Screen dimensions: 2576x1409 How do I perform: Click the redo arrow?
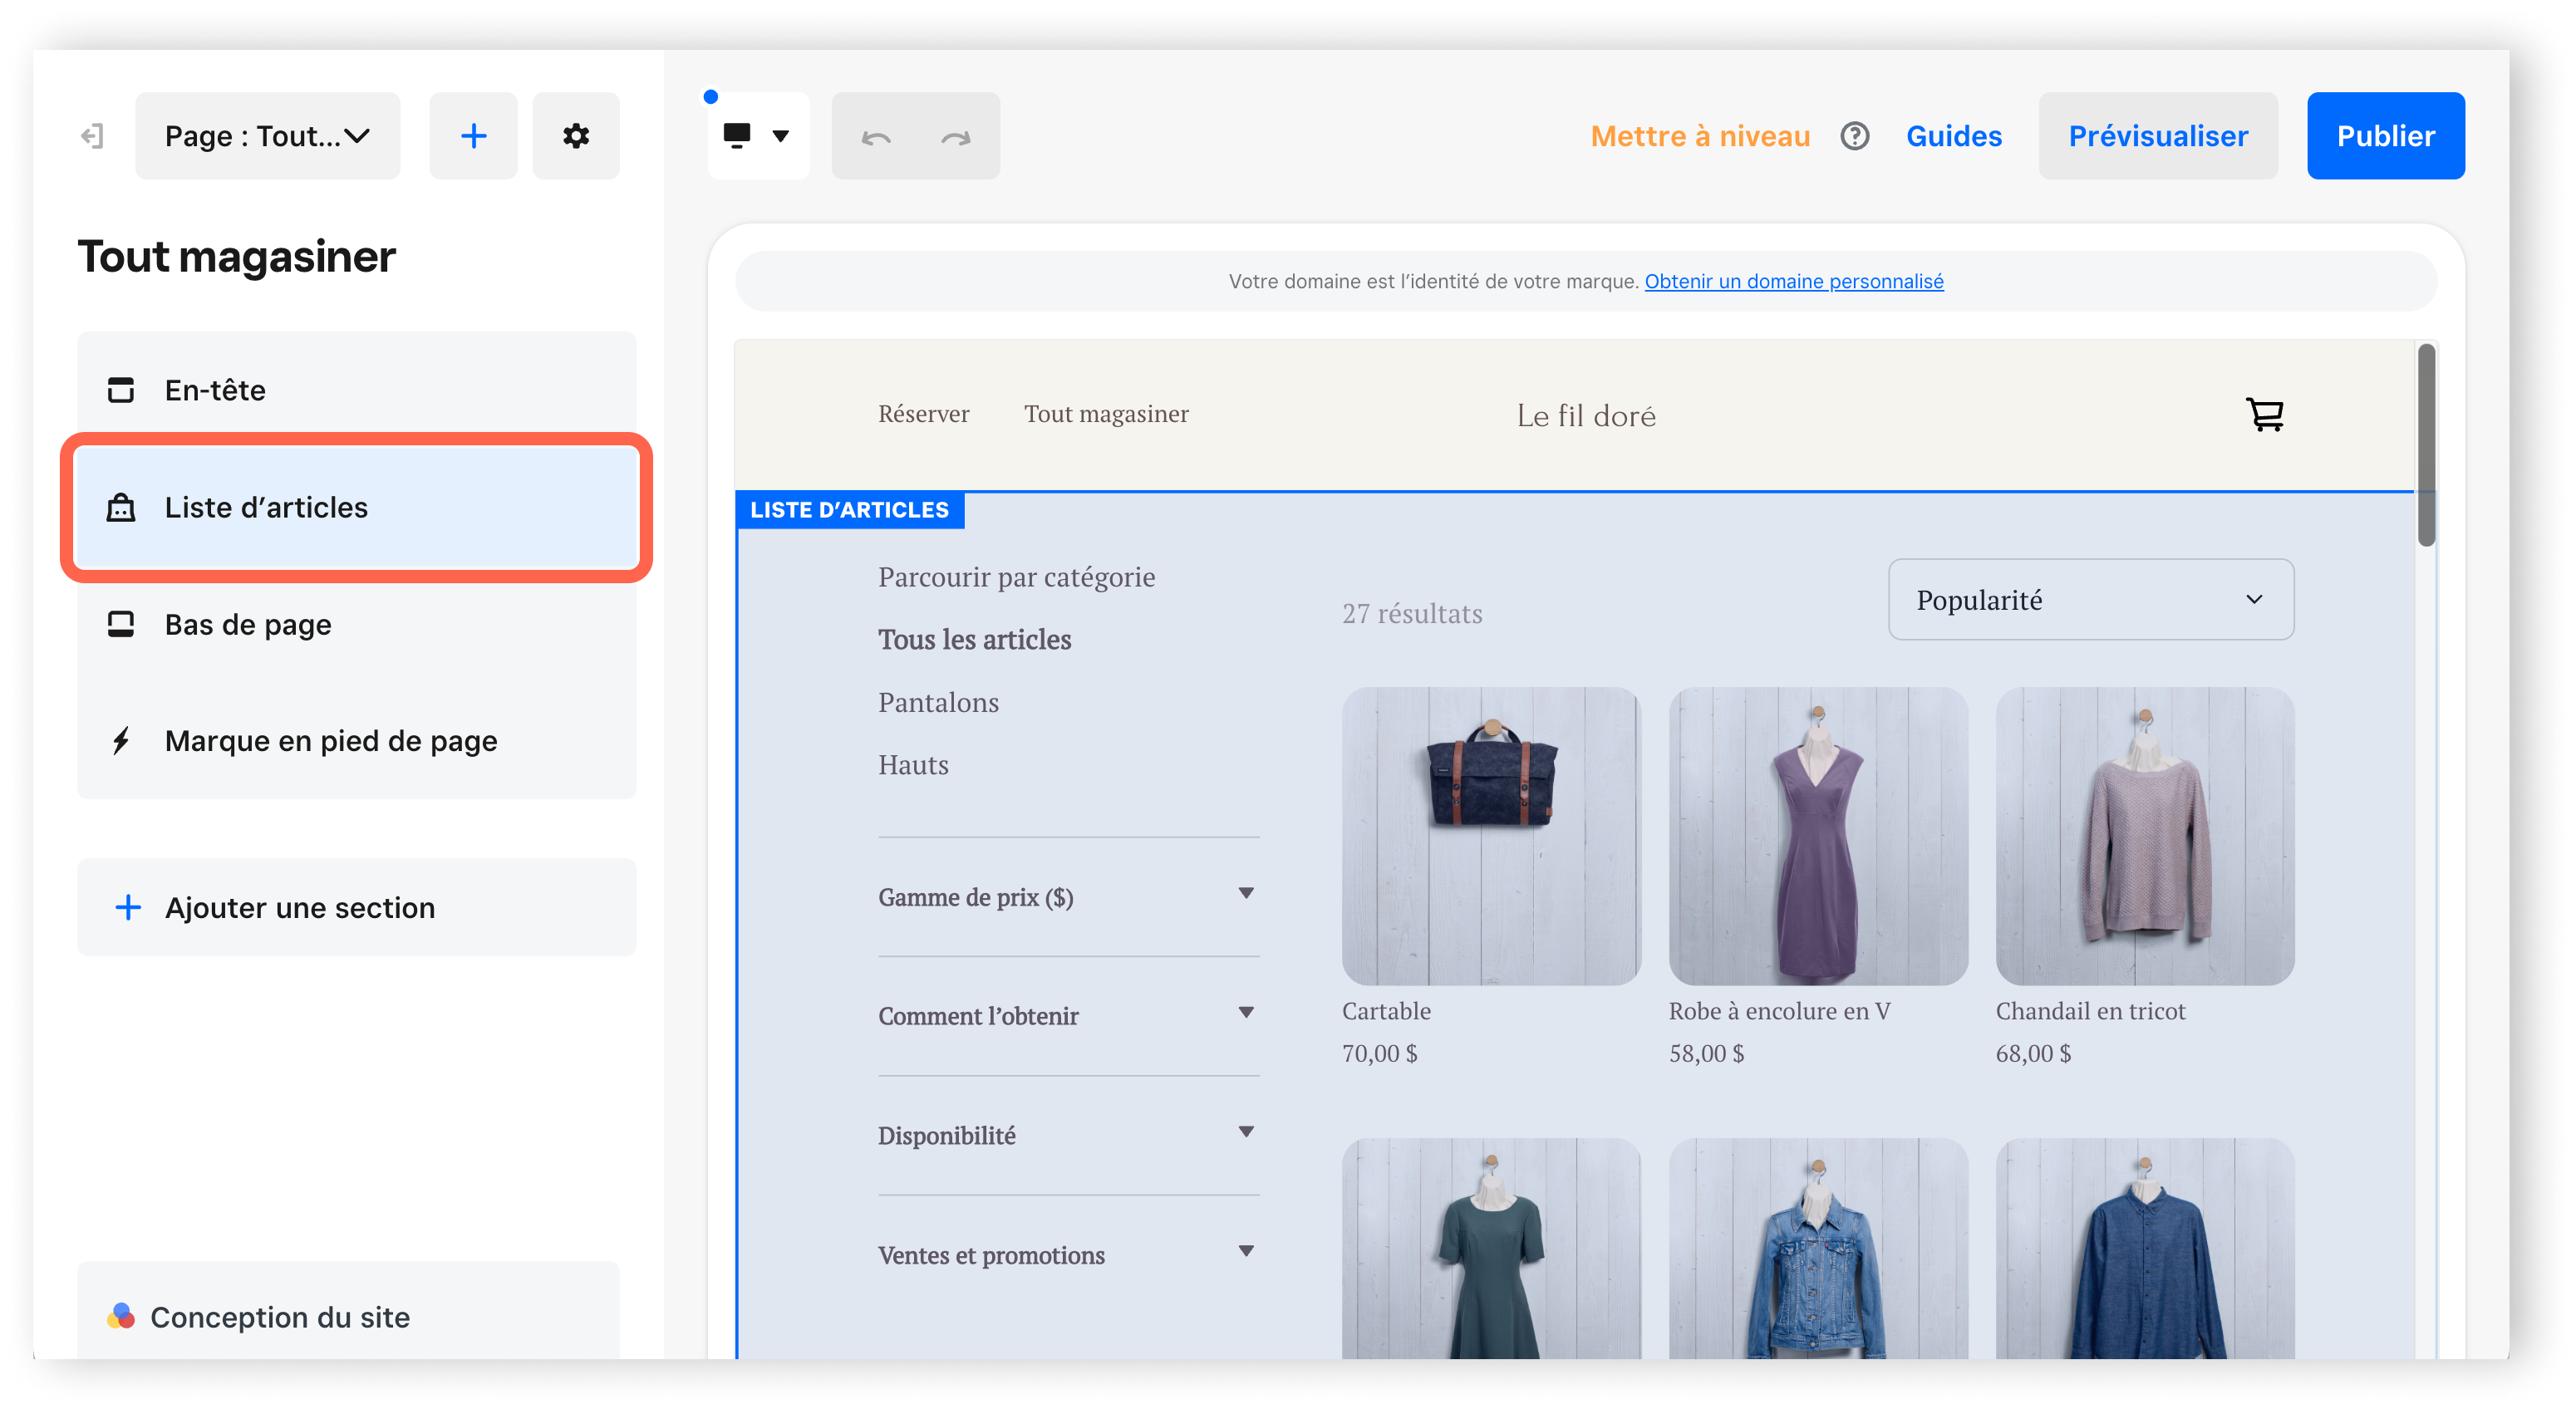(x=955, y=137)
